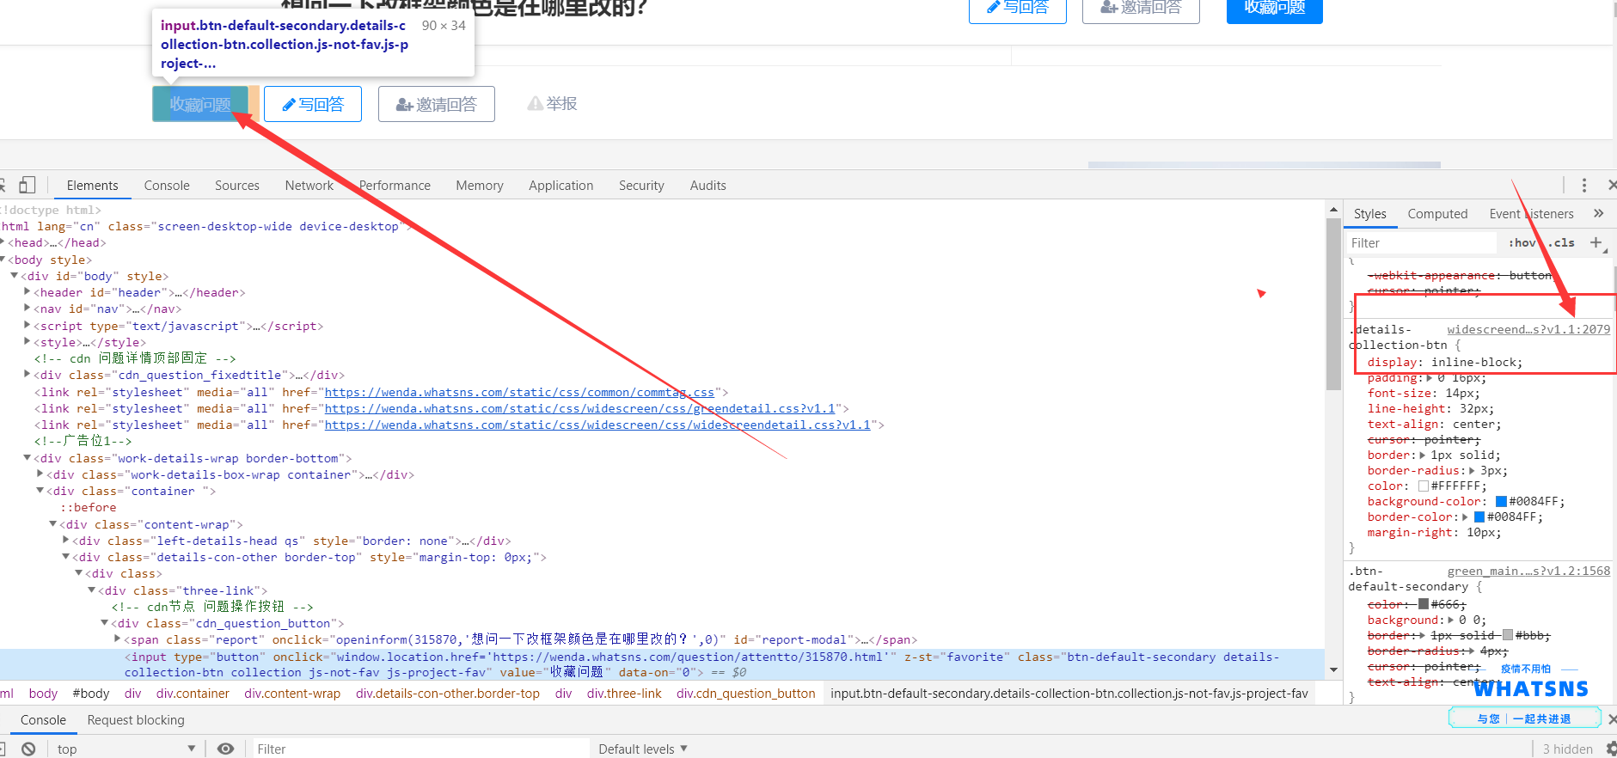
Task: Toggle the :hov element state panel
Action: (x=1522, y=243)
